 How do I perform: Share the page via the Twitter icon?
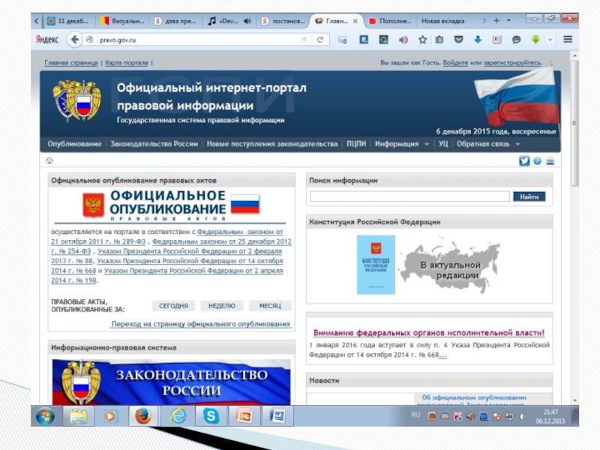click(524, 160)
